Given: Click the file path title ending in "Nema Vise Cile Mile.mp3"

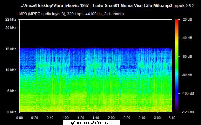Looking at the screenshot, I should coord(96,6).
